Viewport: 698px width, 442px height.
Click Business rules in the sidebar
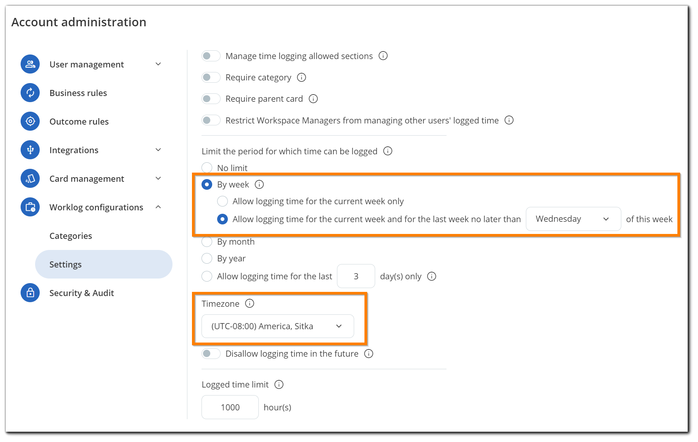pyautogui.click(x=78, y=93)
